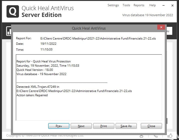Click the Virus database line in report body
Image resolution: width=179 pixels, height=140 pixels.
click(41, 74)
